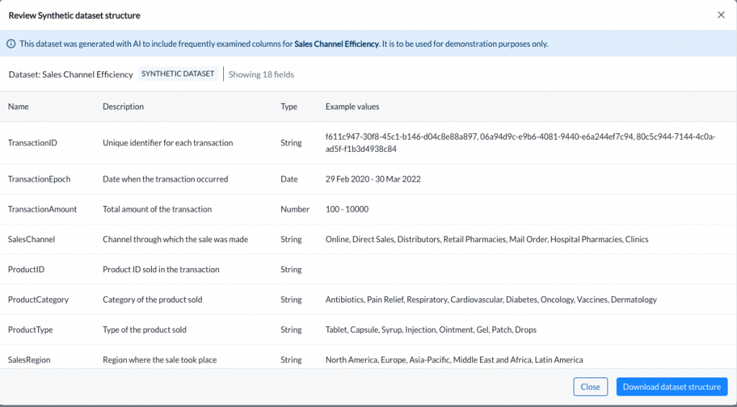Select the ProductID field name
Viewport: 737px width, 407px height.
pyautogui.click(x=27, y=269)
